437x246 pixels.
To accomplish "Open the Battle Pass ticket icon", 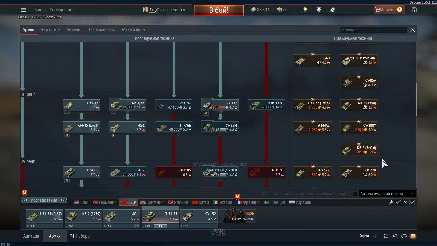I will tap(333, 10).
